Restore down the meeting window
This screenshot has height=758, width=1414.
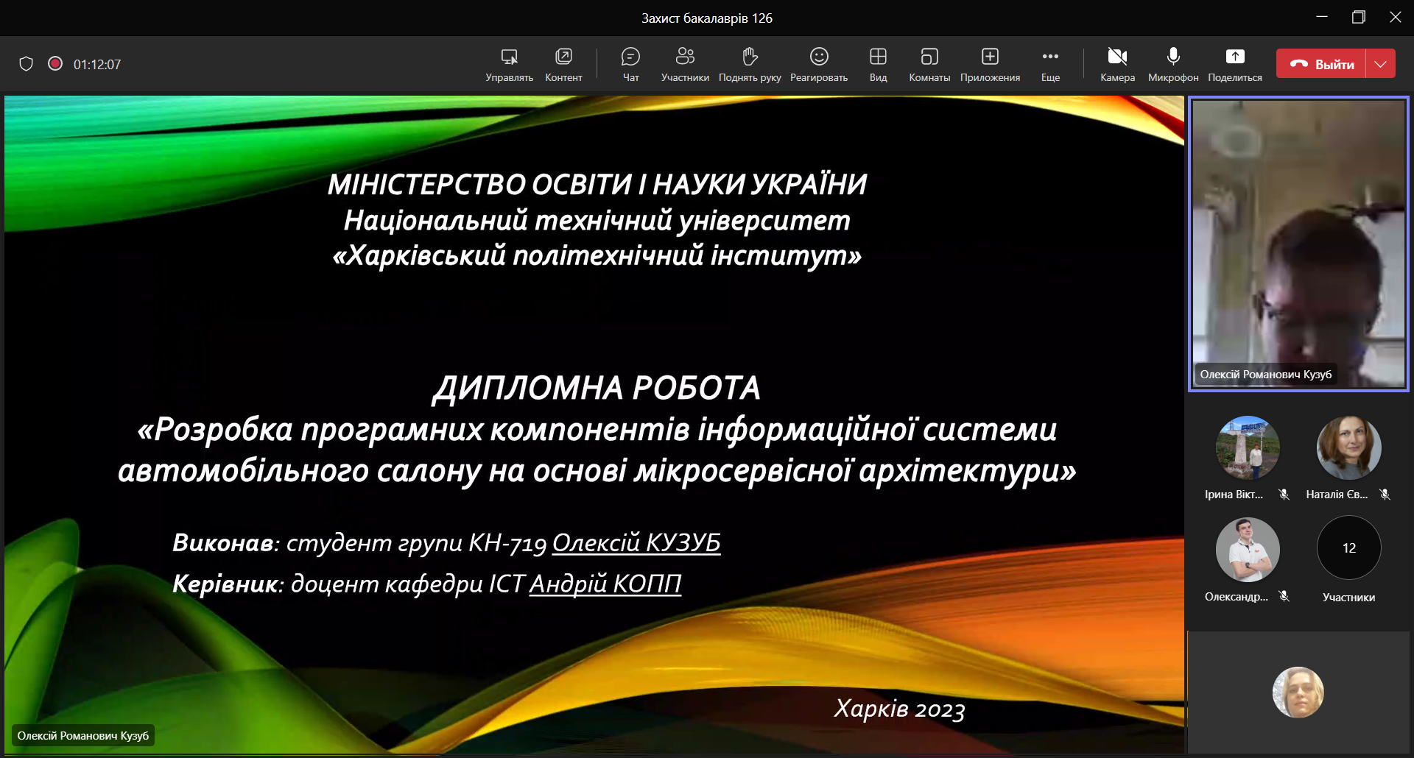[1359, 17]
